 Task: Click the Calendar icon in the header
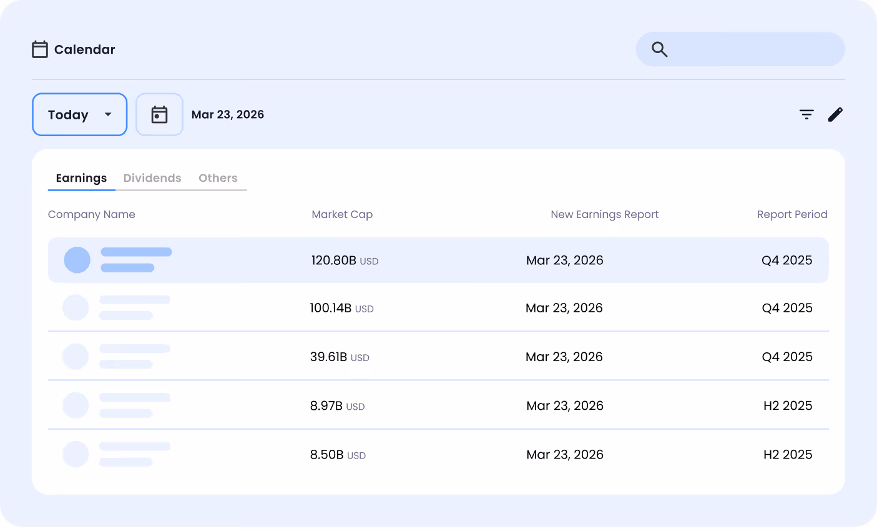point(40,49)
